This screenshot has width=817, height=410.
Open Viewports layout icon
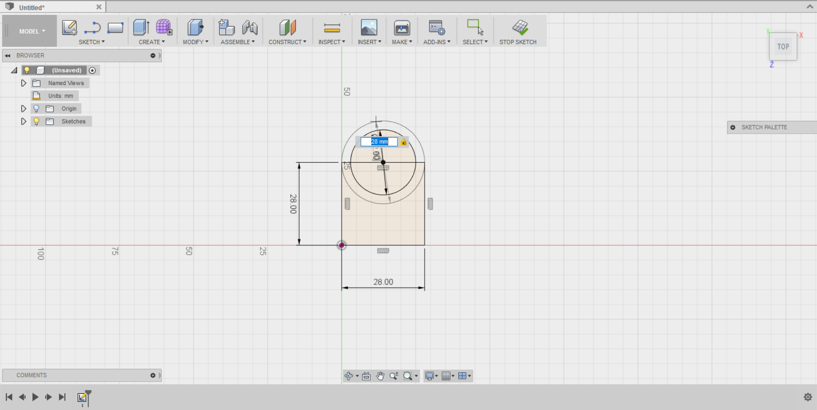tap(462, 376)
